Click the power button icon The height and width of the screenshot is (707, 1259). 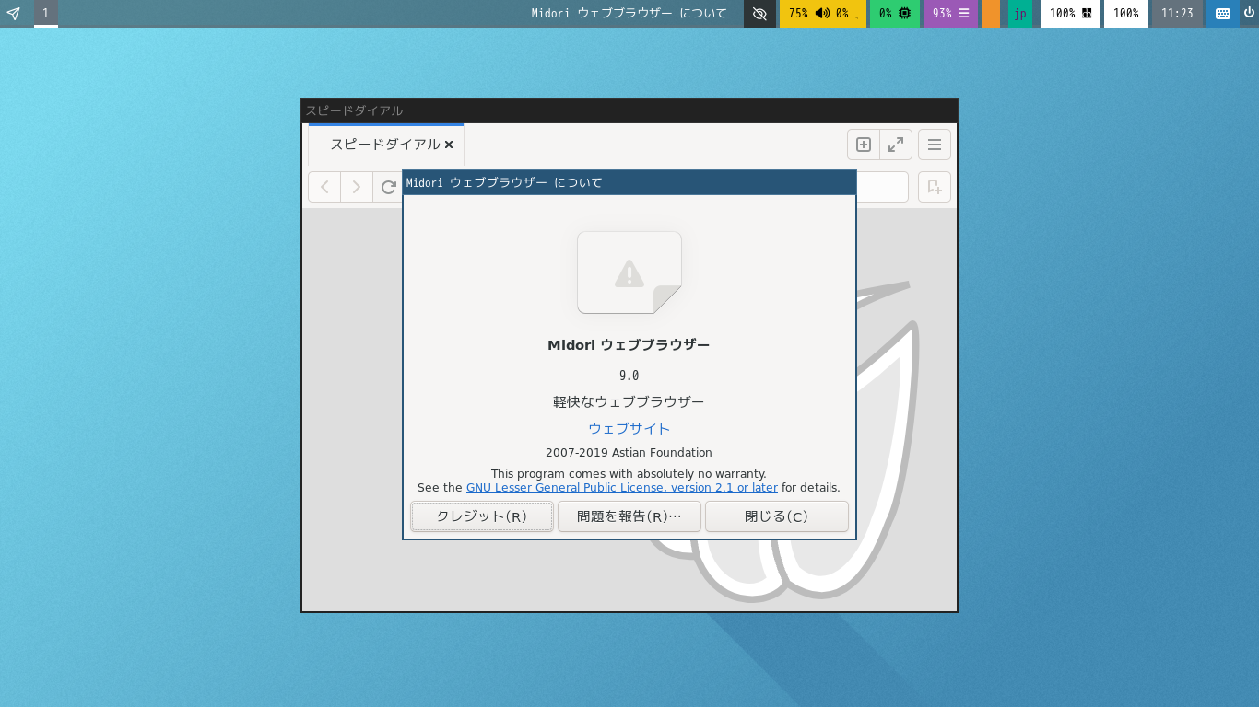[x=1250, y=14]
